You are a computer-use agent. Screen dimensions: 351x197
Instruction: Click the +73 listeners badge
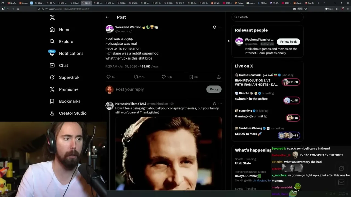point(289,135)
